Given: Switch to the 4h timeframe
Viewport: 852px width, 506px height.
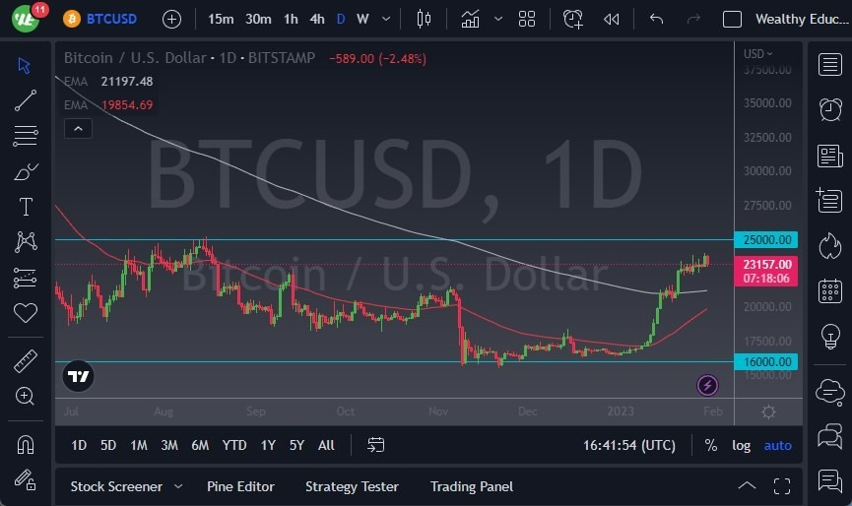Looking at the screenshot, I should (x=317, y=20).
